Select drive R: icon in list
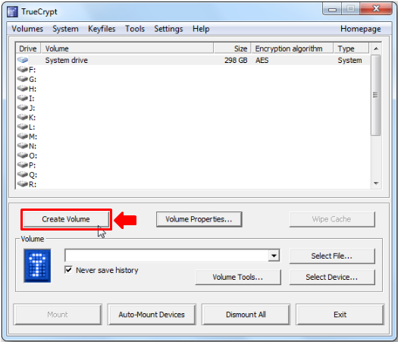This screenshot has width=398, height=342. pyautogui.click(x=23, y=184)
